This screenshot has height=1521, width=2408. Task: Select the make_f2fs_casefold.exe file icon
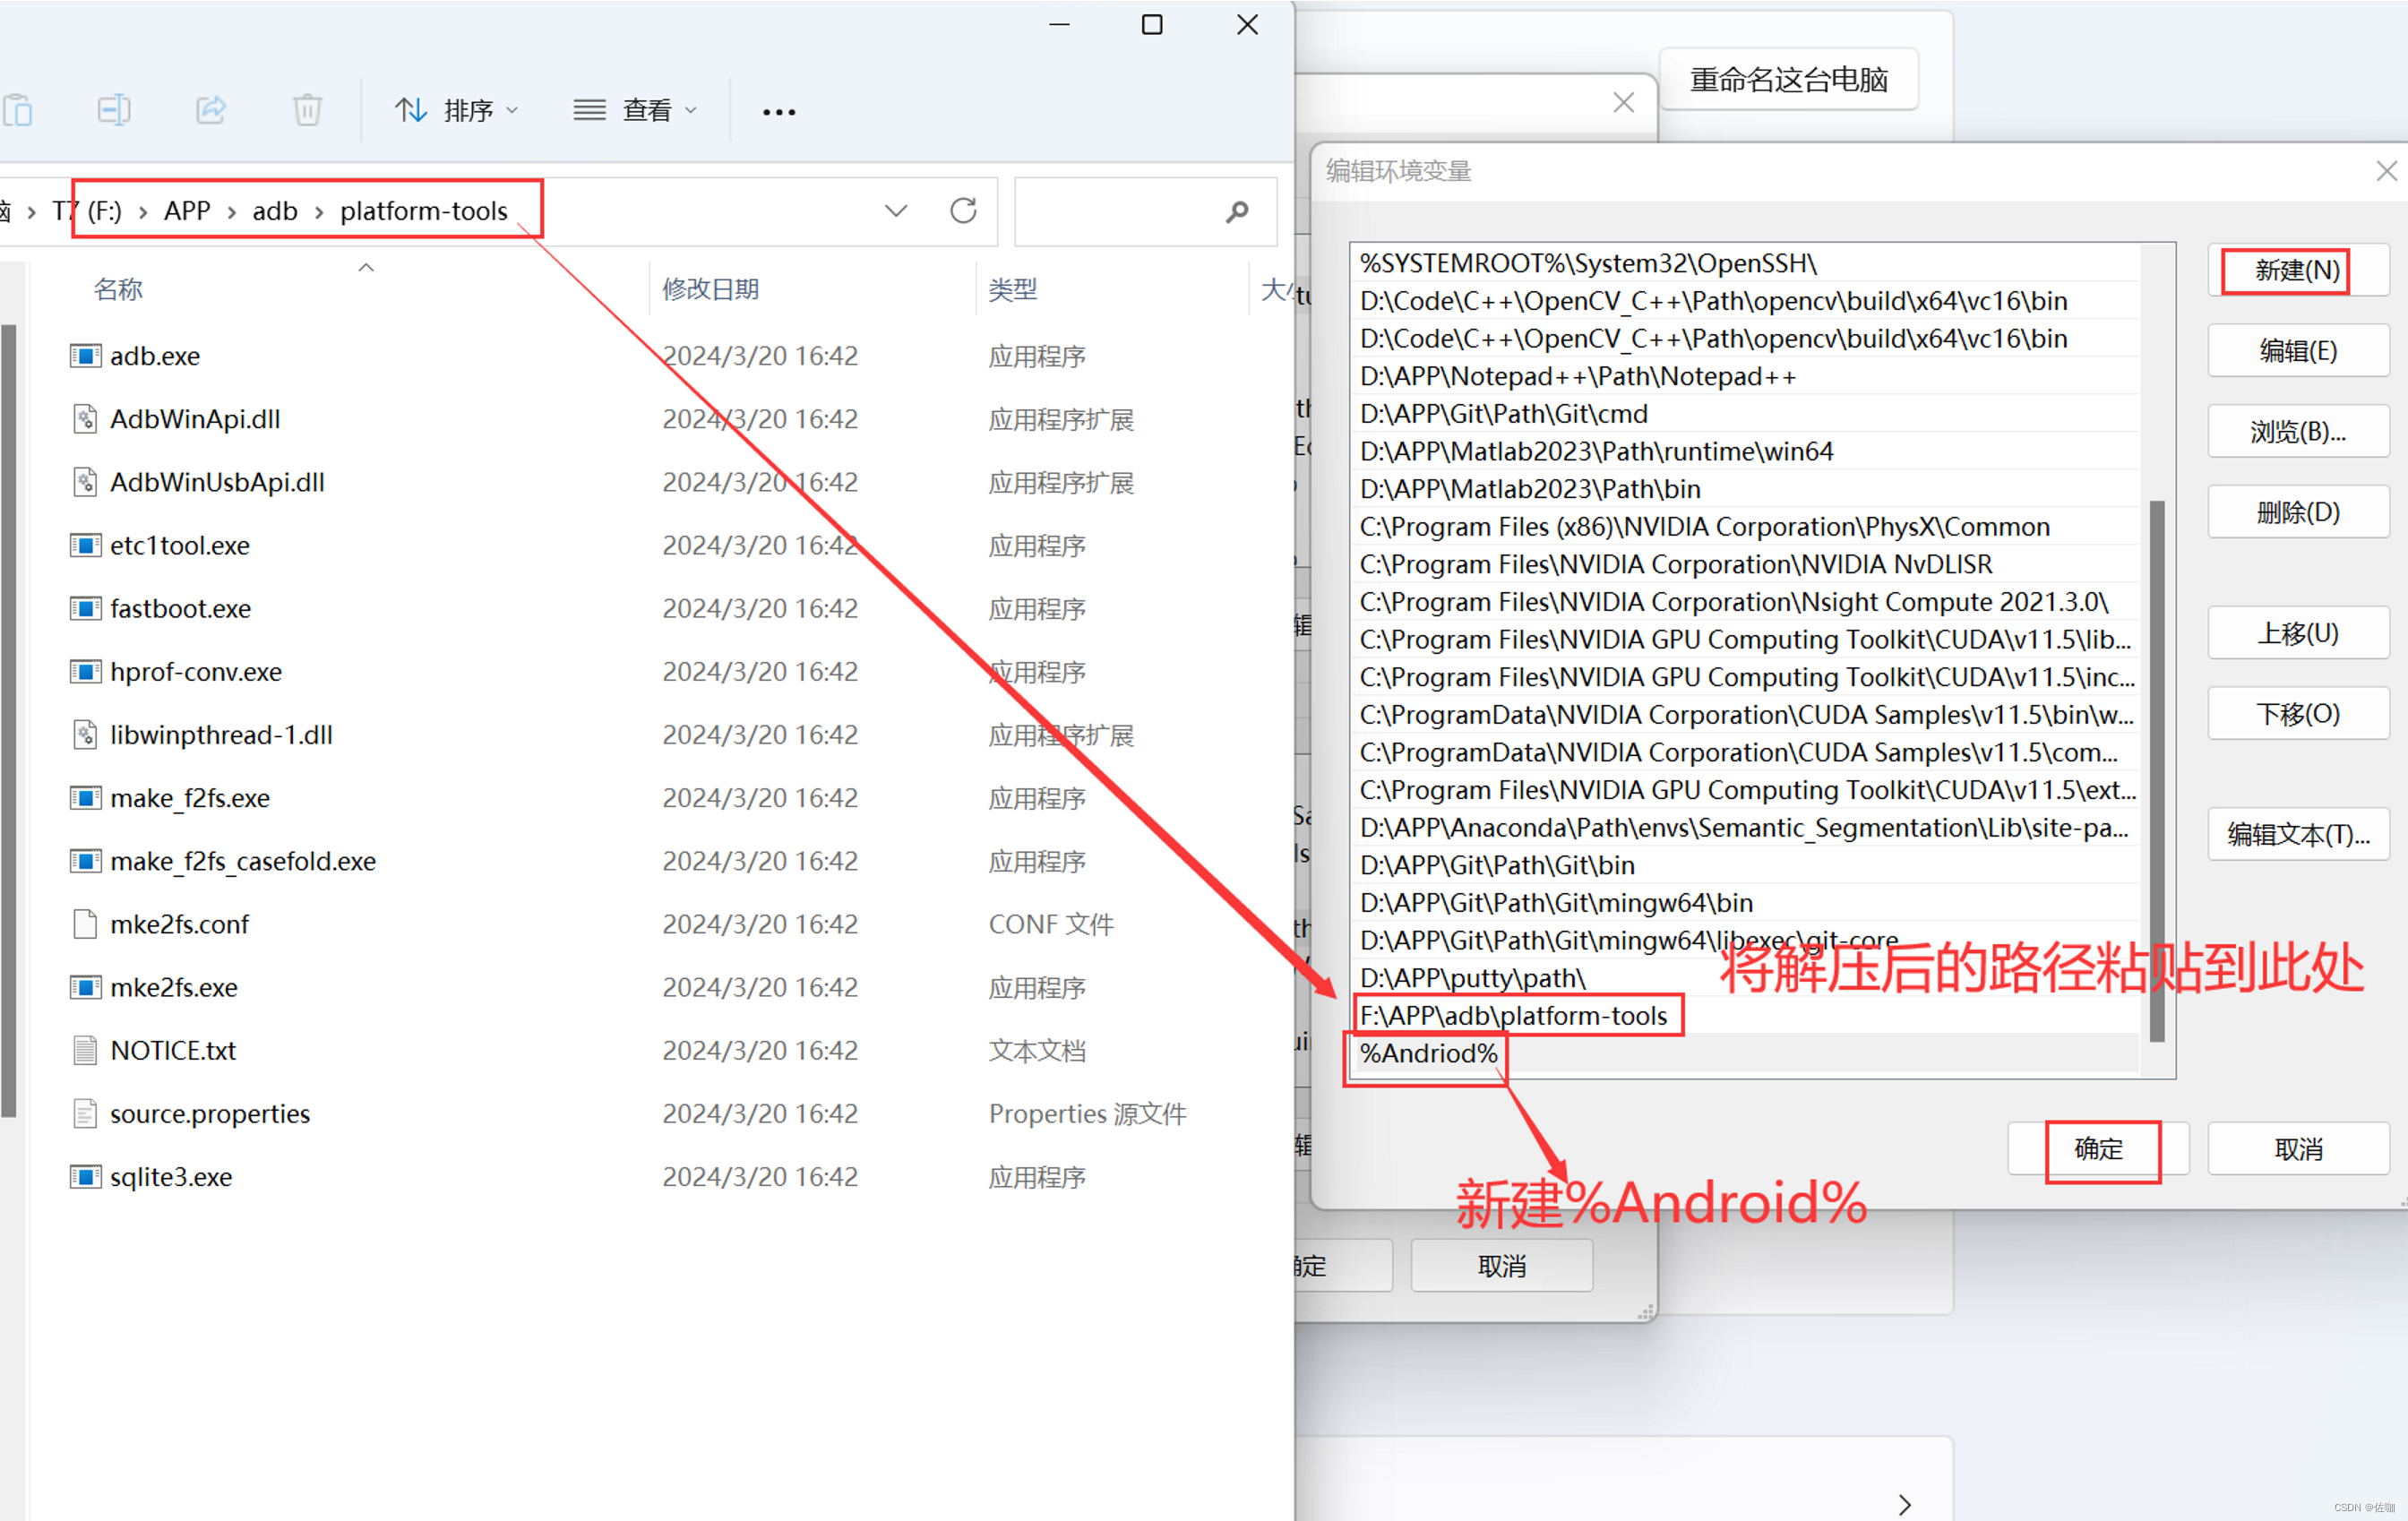pyautogui.click(x=85, y=861)
